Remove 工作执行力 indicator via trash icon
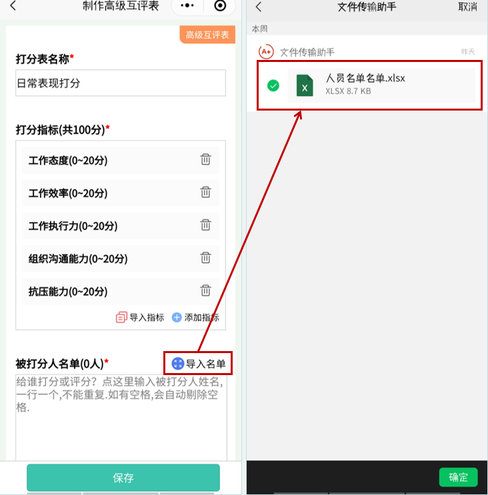The image size is (488, 495). click(205, 225)
